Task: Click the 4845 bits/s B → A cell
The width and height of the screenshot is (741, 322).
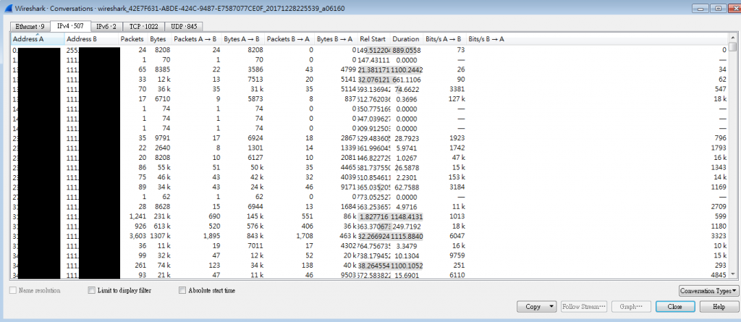Action: click(719, 275)
